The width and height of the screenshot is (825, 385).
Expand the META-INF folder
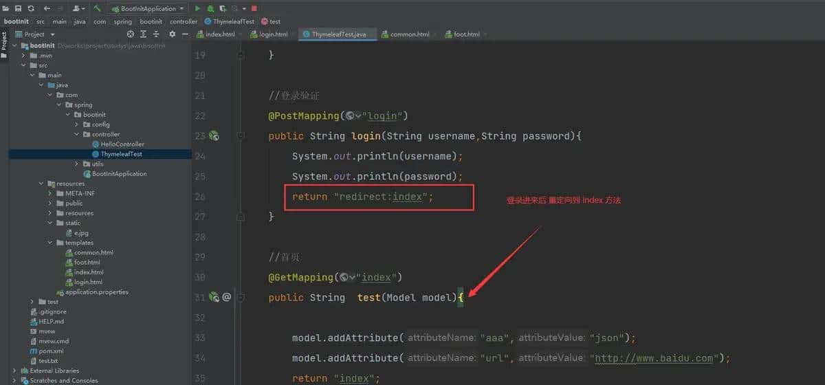click(x=50, y=193)
